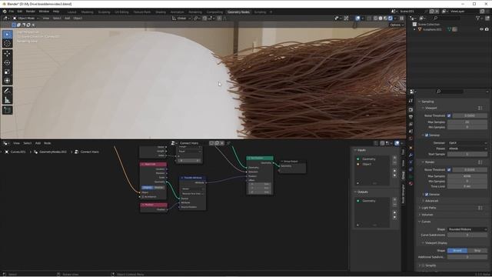This screenshot has width=492, height=277.
Task: Select the Rotate tool in the viewport toolbar
Action: tap(7, 63)
